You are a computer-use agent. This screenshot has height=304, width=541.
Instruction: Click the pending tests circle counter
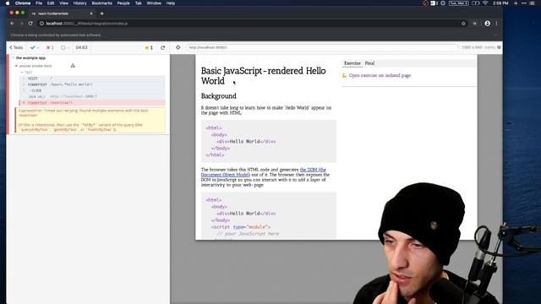click(65, 47)
